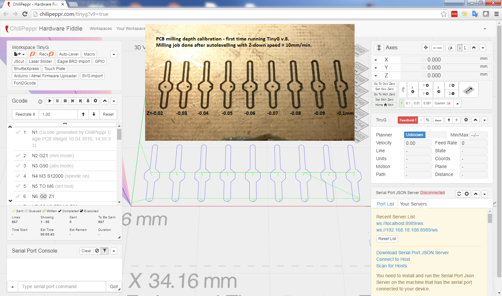Screen dimensions: 502x296
Task: Click the Feedrate X value field
Action: [x=58, y=114]
